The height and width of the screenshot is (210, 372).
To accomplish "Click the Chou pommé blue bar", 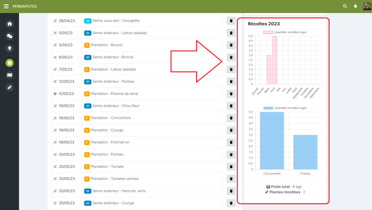I will coord(272,141).
